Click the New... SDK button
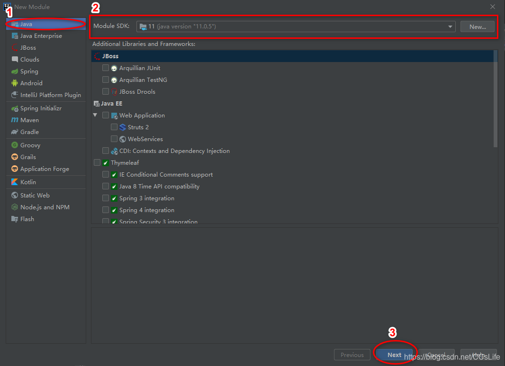This screenshot has width=505, height=366. 478,27
